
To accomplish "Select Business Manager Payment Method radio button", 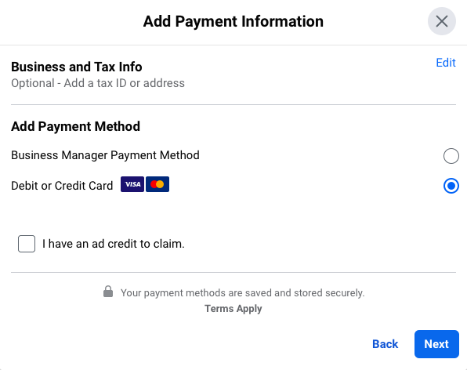I will click(x=451, y=156).
